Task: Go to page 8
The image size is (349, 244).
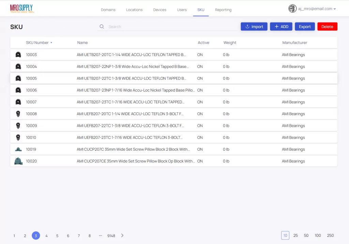Action: coord(90,236)
